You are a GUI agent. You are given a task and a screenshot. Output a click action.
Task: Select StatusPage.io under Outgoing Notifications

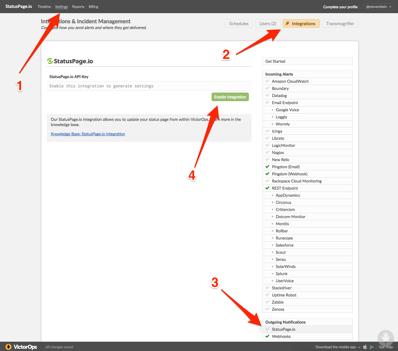(307, 329)
